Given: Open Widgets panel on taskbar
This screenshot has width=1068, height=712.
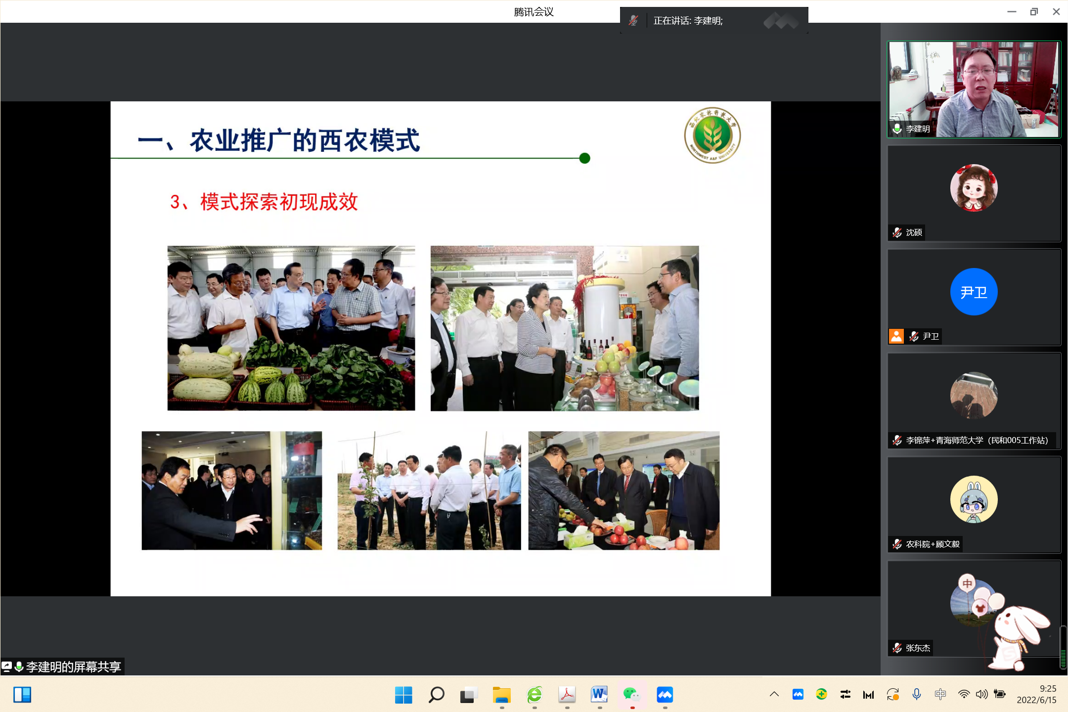Looking at the screenshot, I should pos(22,695).
